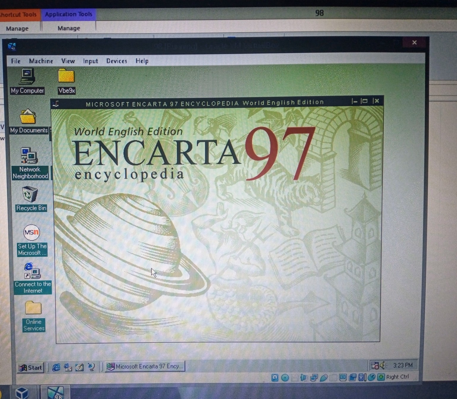This screenshot has height=399, width=457.
Task: Click VirtualBox mouse integration status icon
Action: [372, 377]
